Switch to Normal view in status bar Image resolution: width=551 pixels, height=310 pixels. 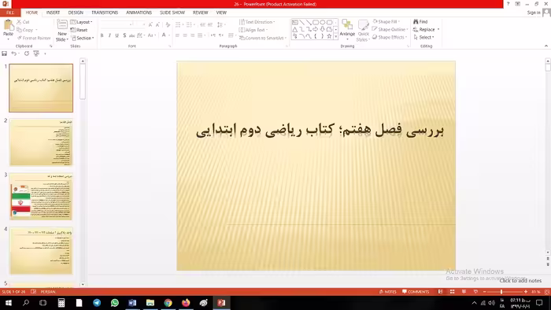coord(440,292)
